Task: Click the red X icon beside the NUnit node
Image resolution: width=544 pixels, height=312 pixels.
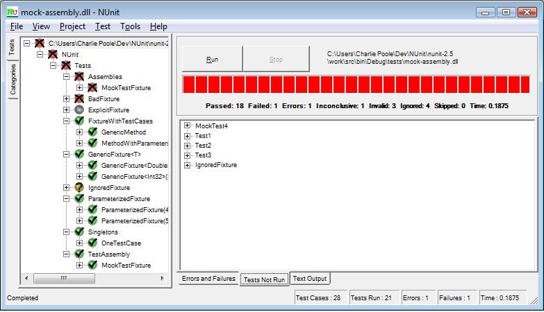Action: pyautogui.click(x=53, y=54)
